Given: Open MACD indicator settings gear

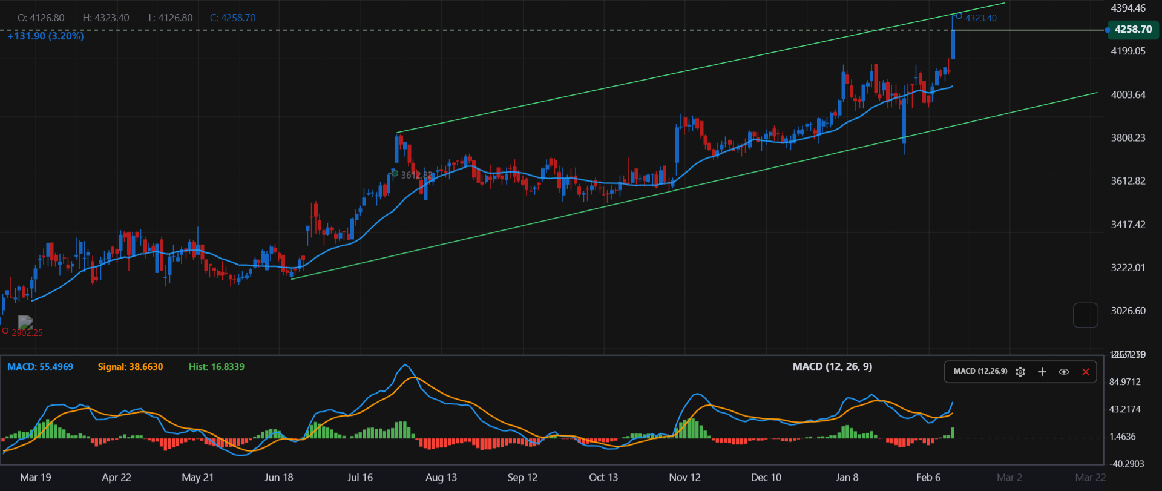Looking at the screenshot, I should [1020, 372].
